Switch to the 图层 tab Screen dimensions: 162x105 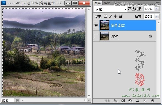tap(98, 3)
